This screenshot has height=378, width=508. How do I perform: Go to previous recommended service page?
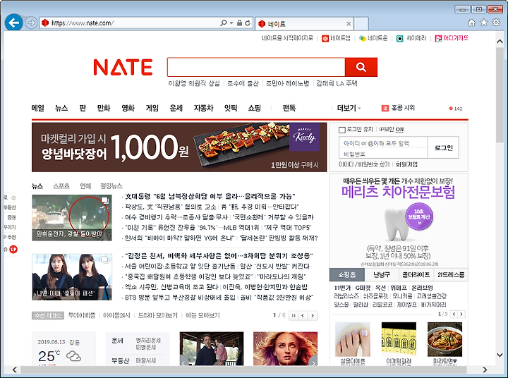(x=303, y=315)
